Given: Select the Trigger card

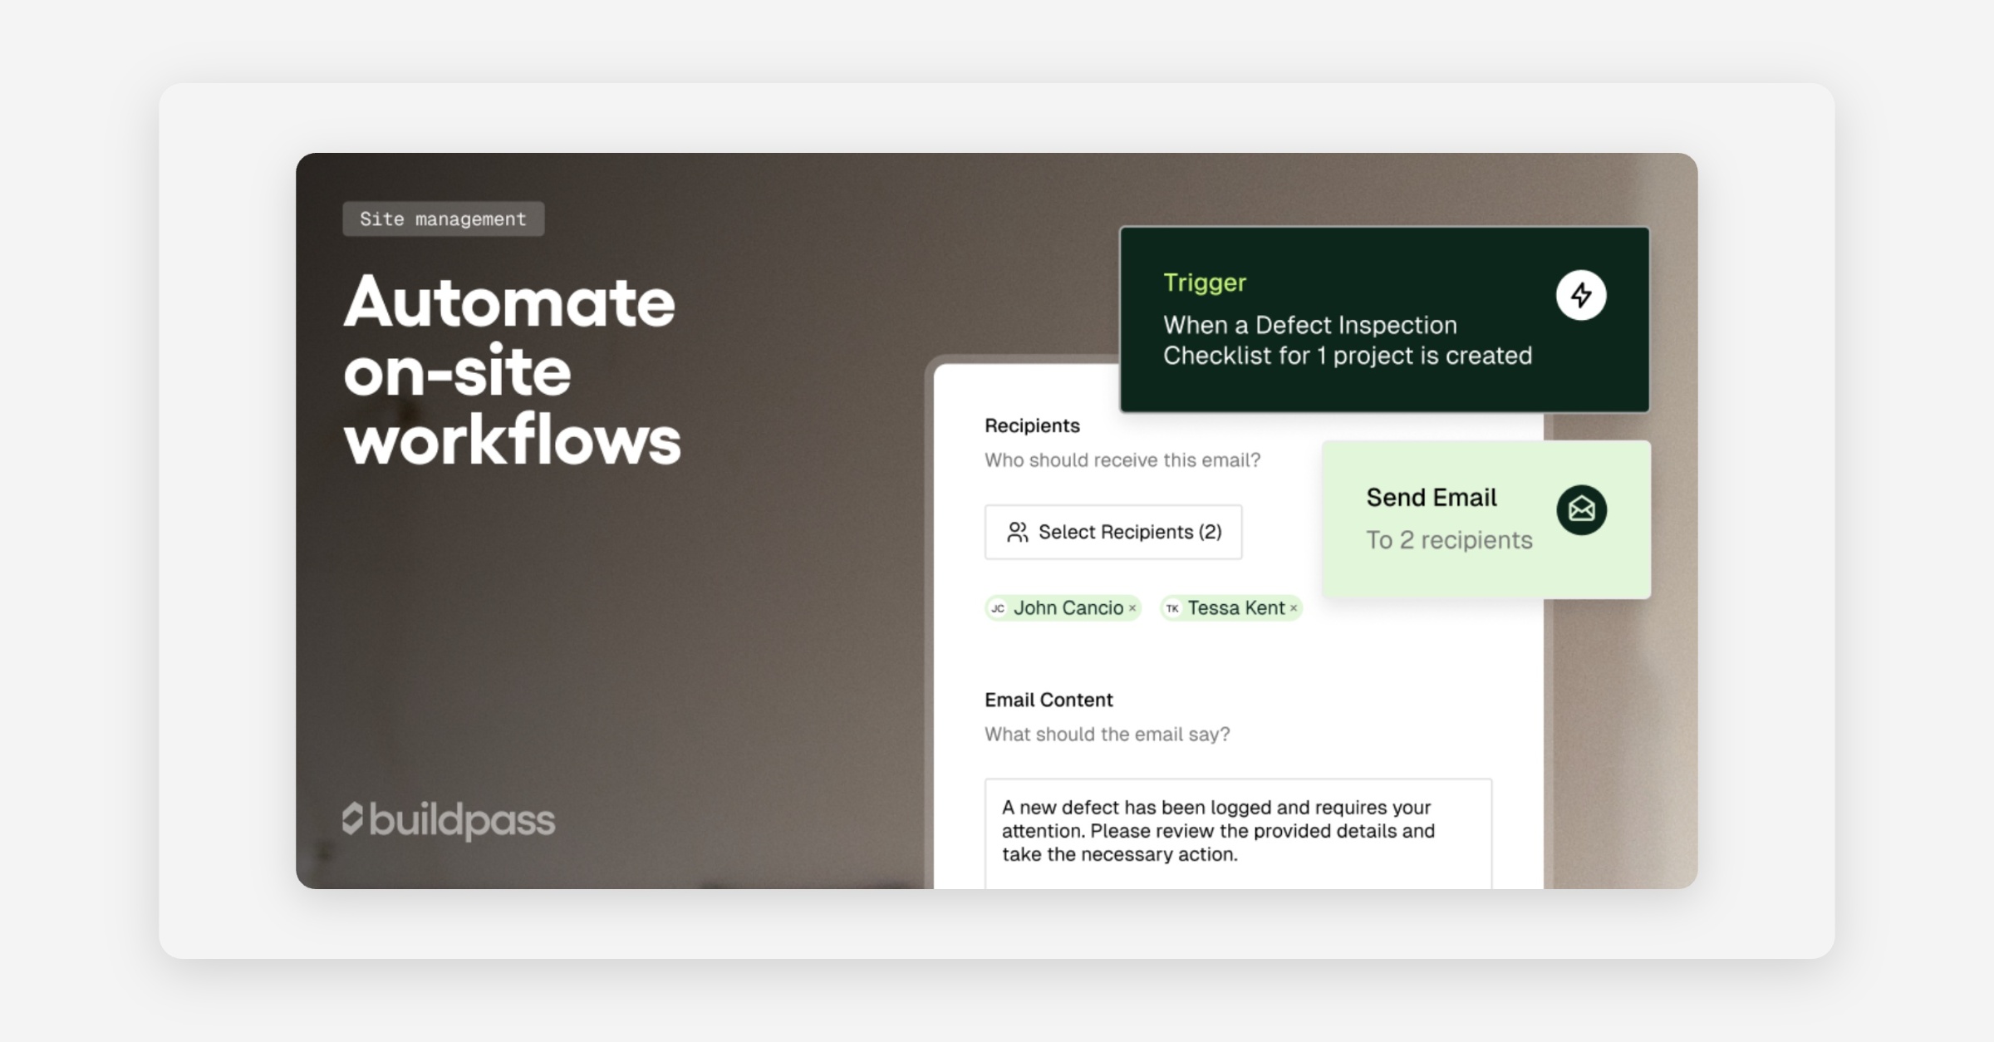Looking at the screenshot, I should [1384, 319].
